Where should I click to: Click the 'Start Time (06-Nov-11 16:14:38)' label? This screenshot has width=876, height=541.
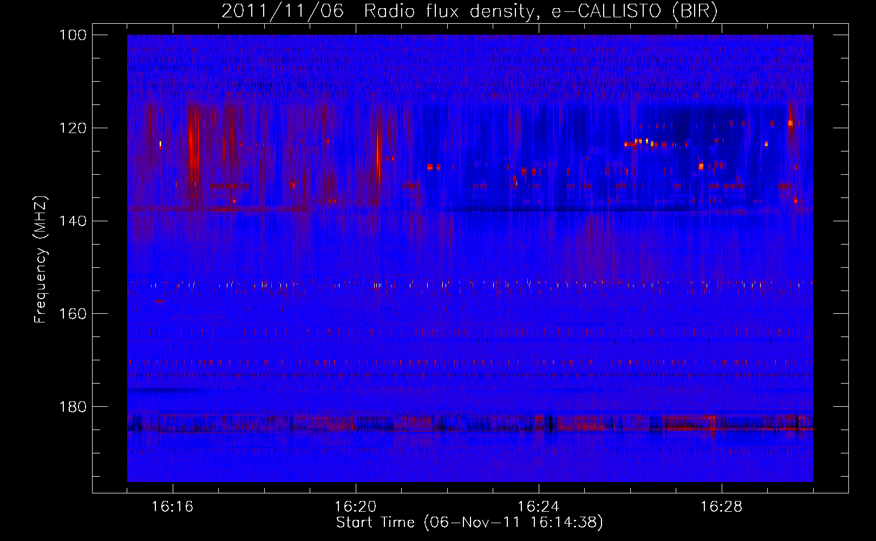tap(469, 523)
